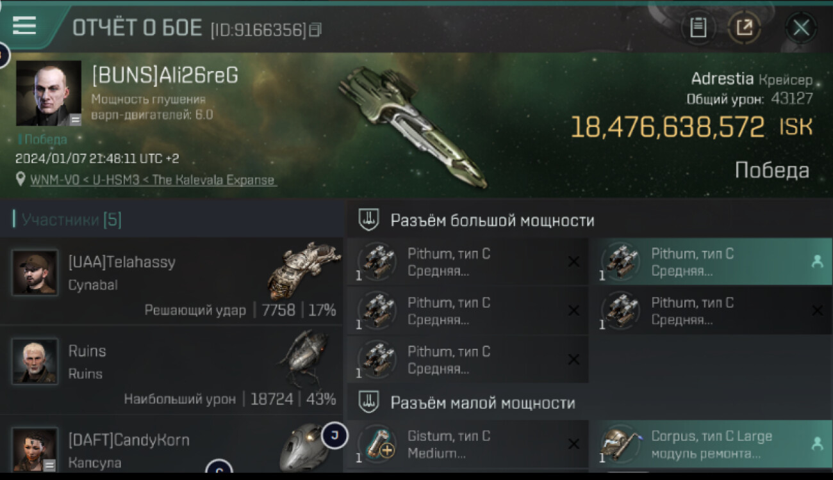
Task: Click the Gistum тип C Medium module icon
Action: [377, 444]
